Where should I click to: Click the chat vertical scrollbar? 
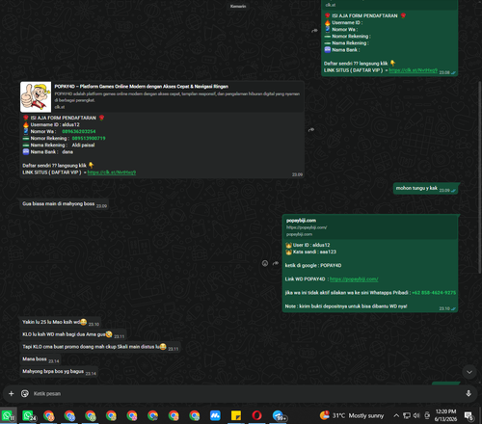pyautogui.click(x=479, y=176)
